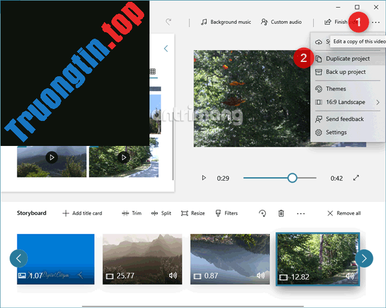Click the 0:42 total duration text

[x=337, y=178]
